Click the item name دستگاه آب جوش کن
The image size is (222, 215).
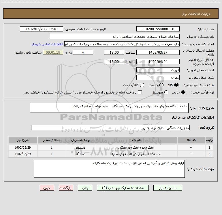point(136,154)
